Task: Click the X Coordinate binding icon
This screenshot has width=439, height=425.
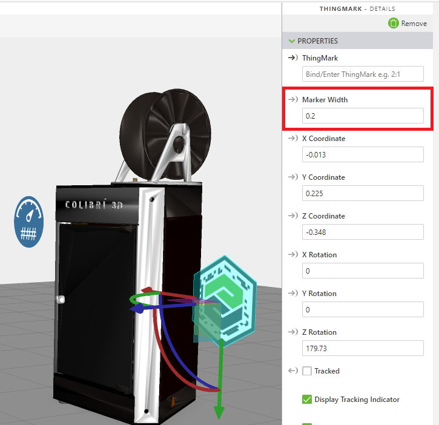Action: (293, 138)
